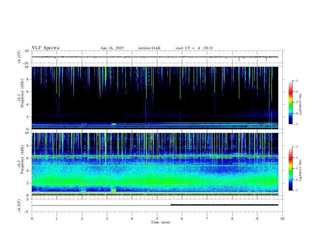
Task: Click the "ch.1(V)" waveform axis label
Action: (19, 57)
